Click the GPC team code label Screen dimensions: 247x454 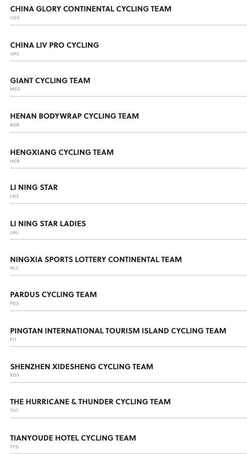coord(15,54)
